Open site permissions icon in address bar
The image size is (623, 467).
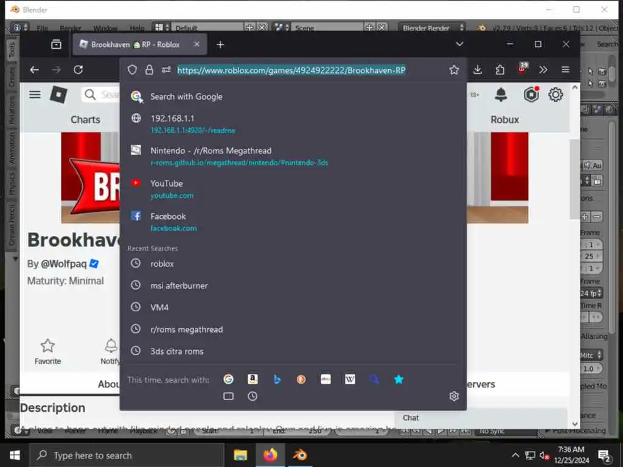(166, 71)
